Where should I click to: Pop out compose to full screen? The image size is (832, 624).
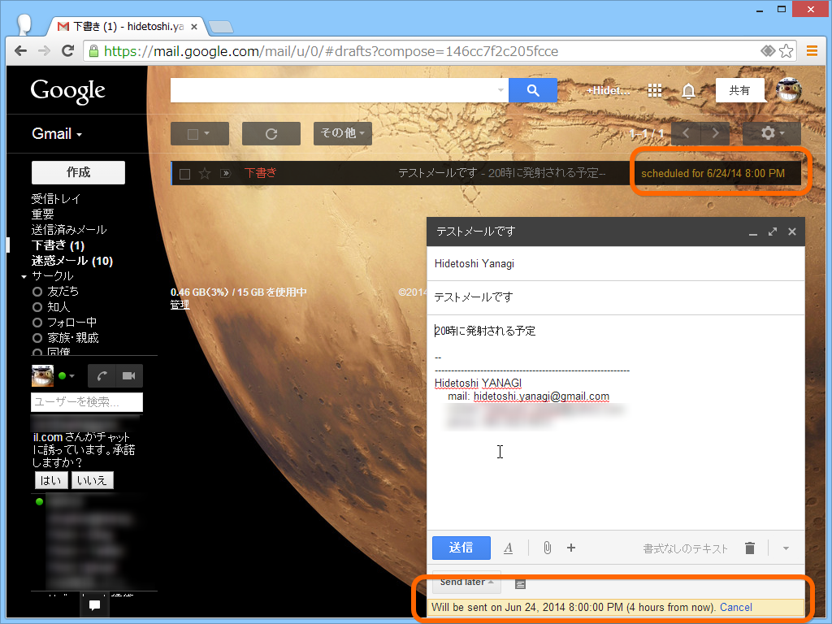click(773, 232)
